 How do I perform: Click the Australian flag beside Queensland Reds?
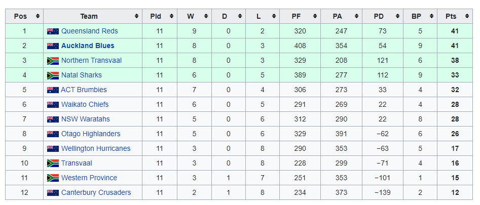point(53,31)
